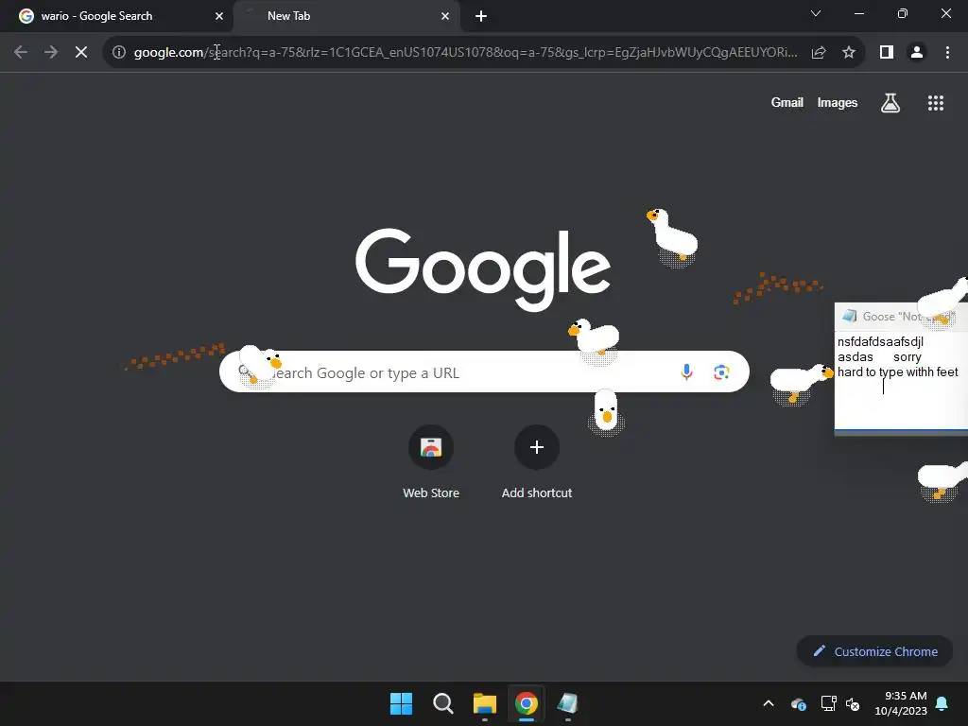968x726 pixels.
Task: Click the Chrome taskbar icon
Action: point(526,703)
